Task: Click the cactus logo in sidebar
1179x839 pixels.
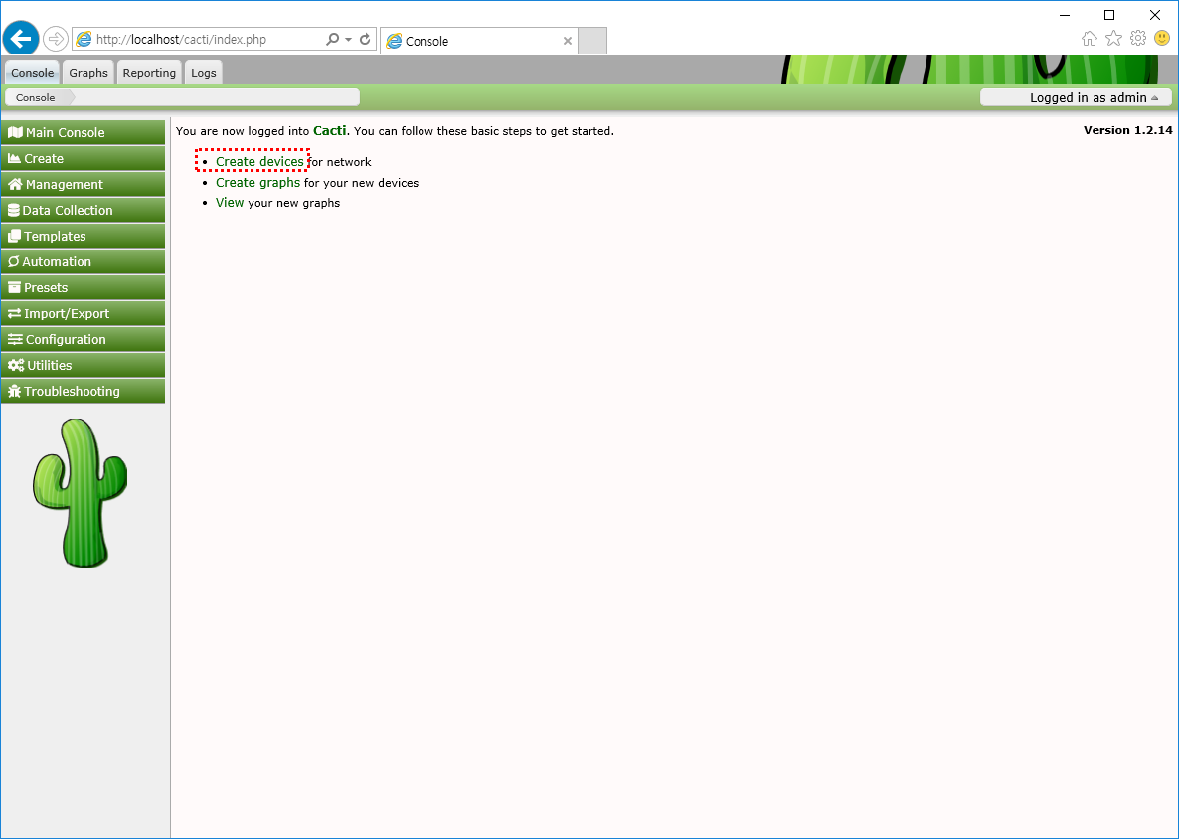Action: pyautogui.click(x=80, y=493)
